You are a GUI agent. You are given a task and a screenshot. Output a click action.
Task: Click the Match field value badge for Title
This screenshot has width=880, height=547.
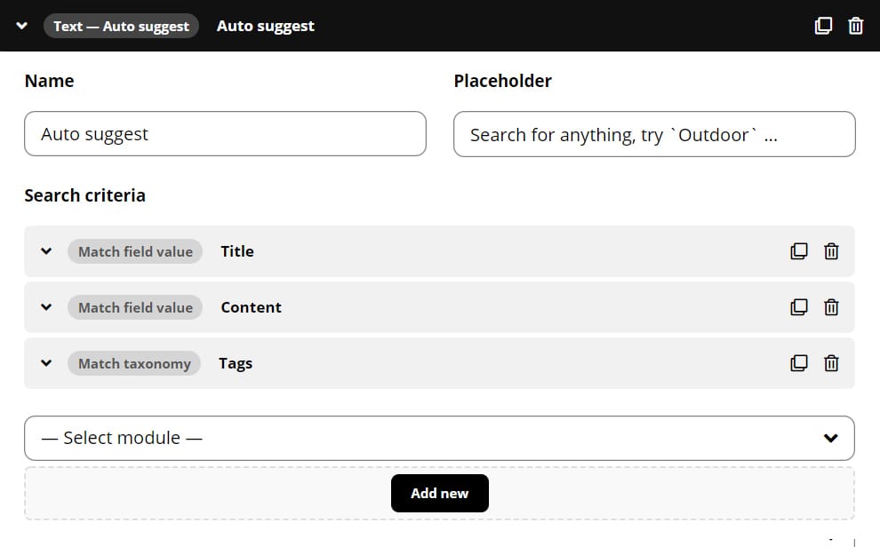tap(135, 251)
